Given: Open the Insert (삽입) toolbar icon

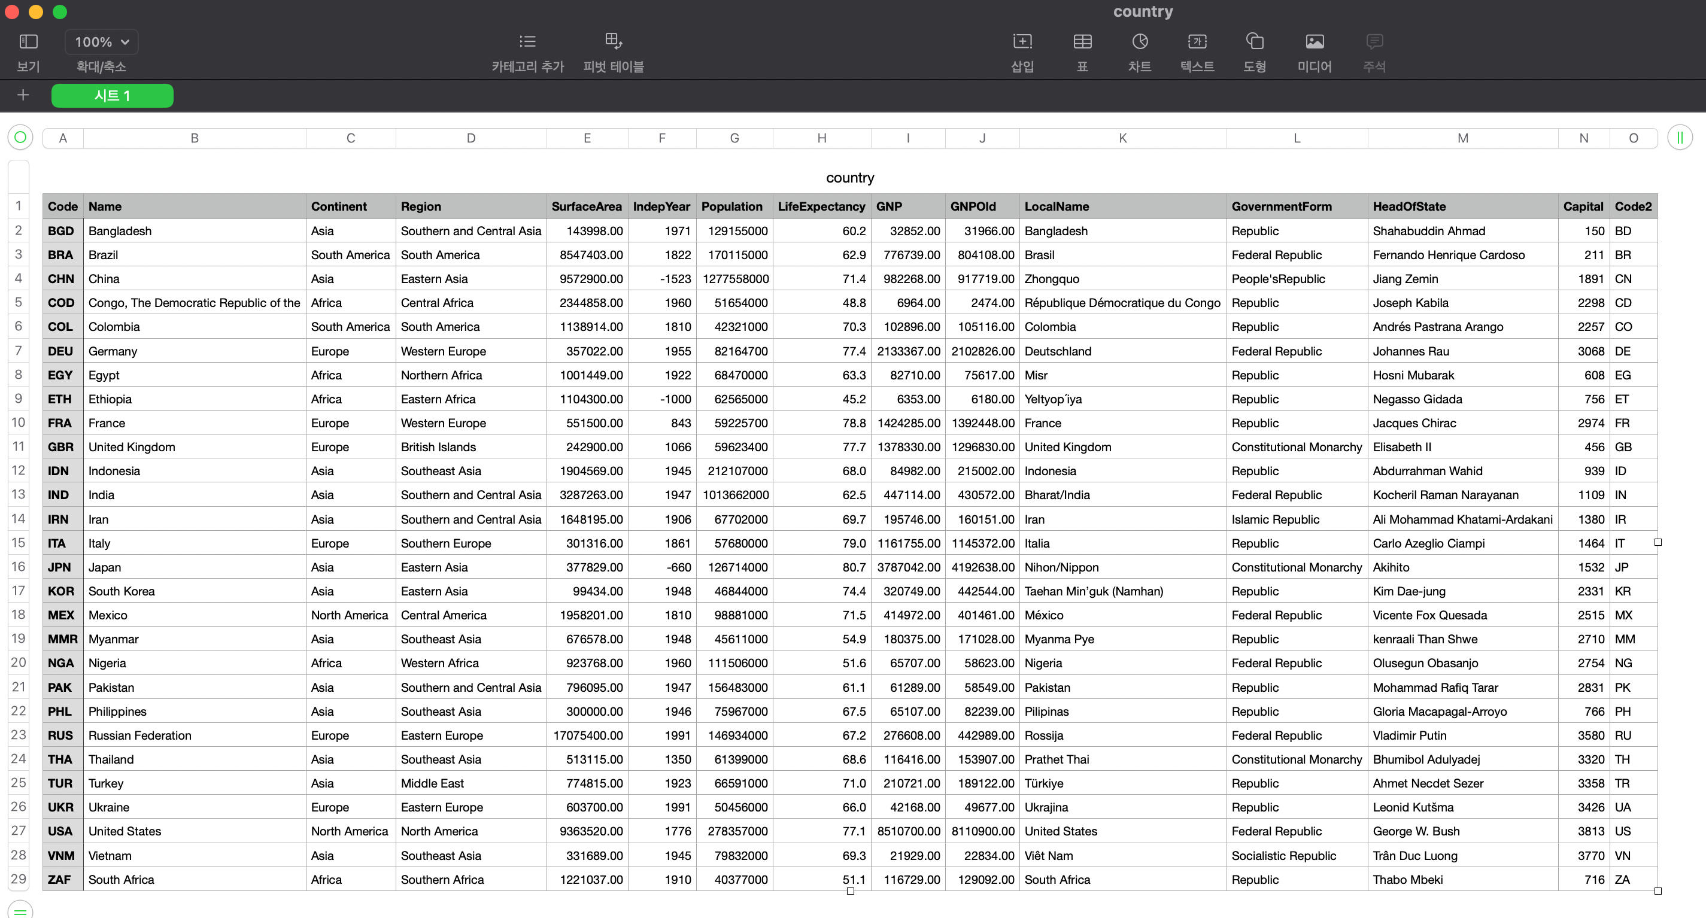Looking at the screenshot, I should tap(1022, 42).
